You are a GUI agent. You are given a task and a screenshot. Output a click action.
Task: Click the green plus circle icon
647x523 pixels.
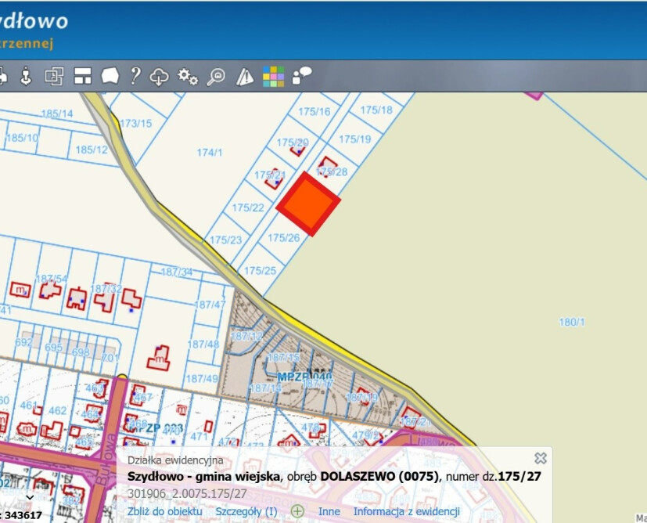[x=297, y=511]
